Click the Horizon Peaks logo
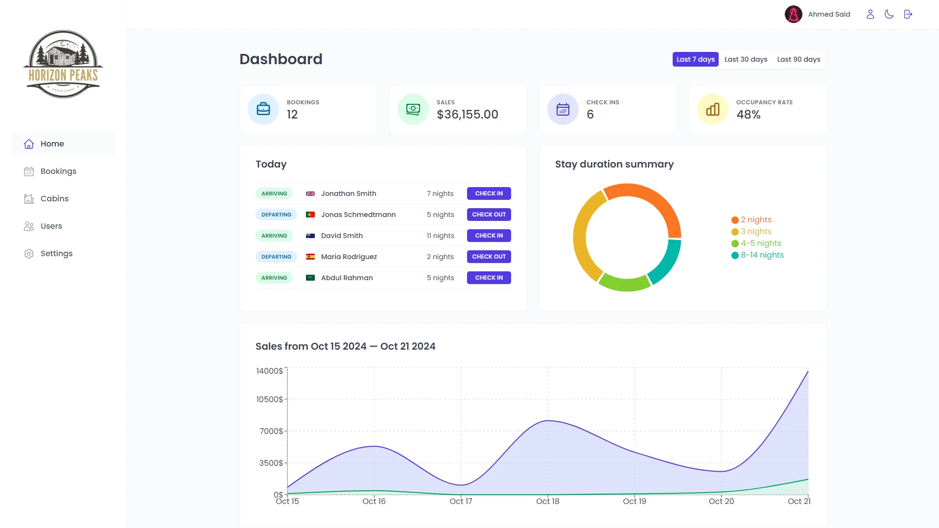 [x=63, y=64]
